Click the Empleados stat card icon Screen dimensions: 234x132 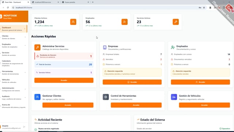point(124,22)
